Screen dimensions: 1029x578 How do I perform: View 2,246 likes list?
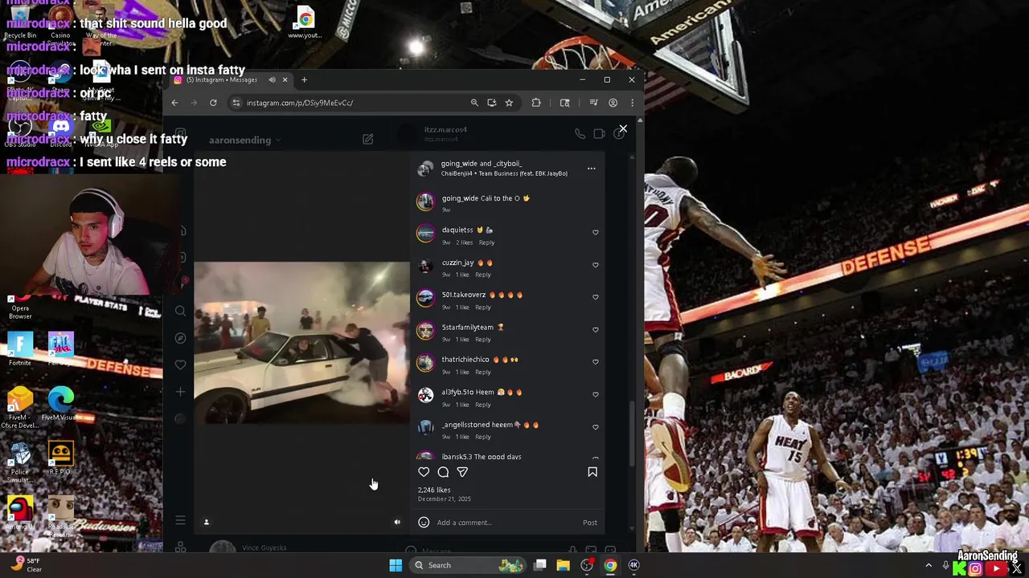[434, 490]
